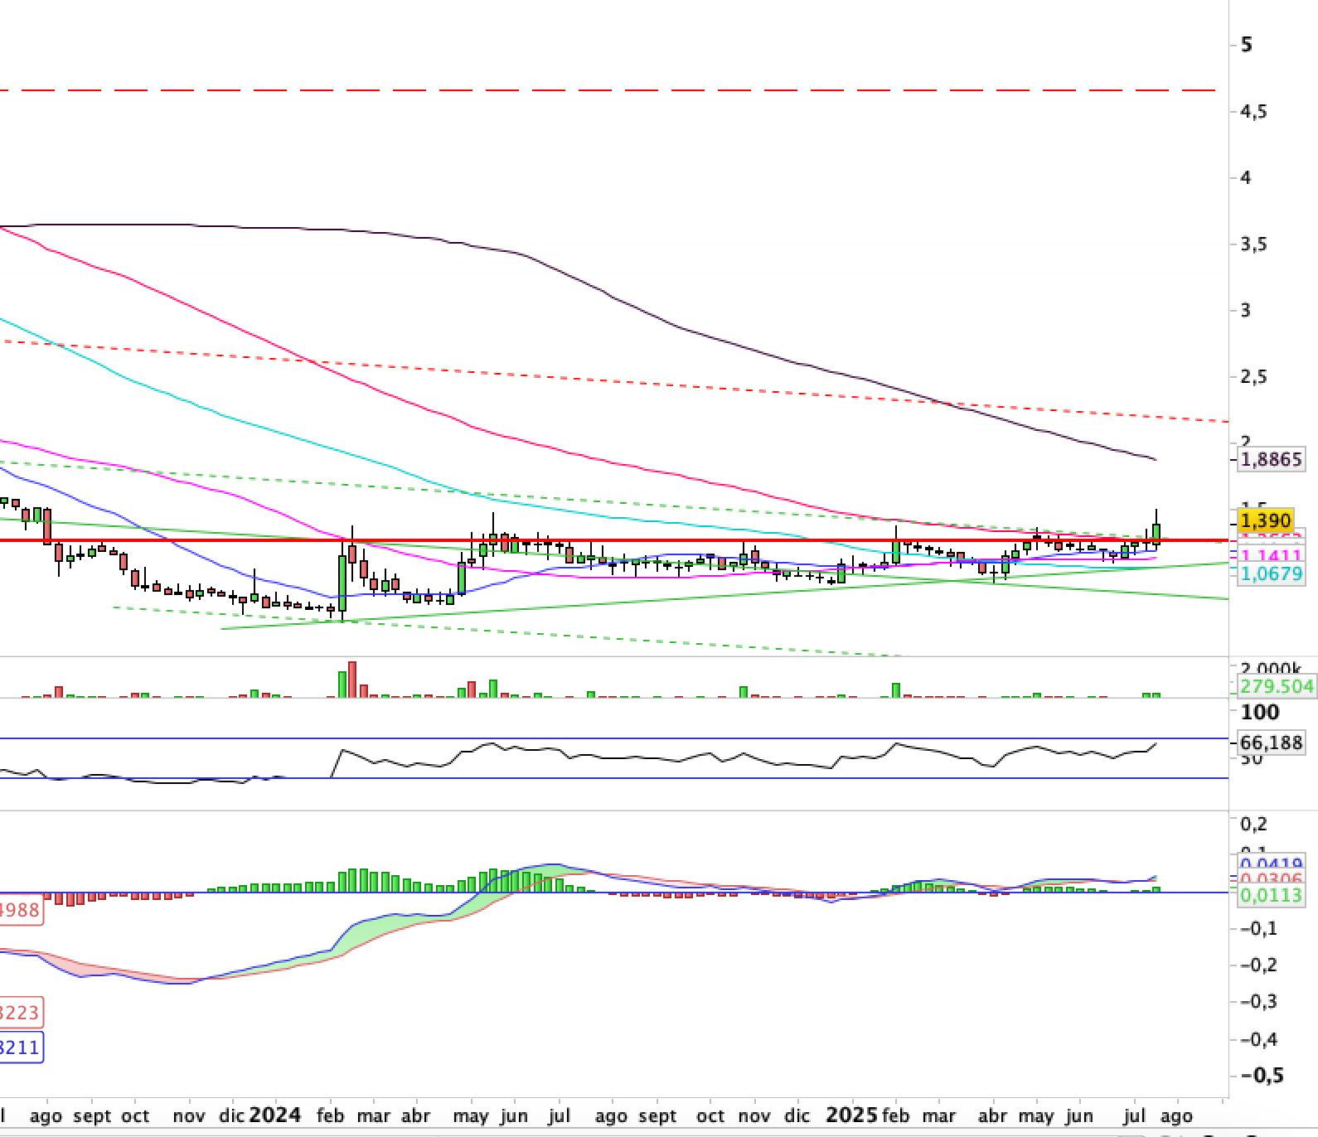
Task: Select the 279.504 volume value label
Action: (x=1277, y=686)
